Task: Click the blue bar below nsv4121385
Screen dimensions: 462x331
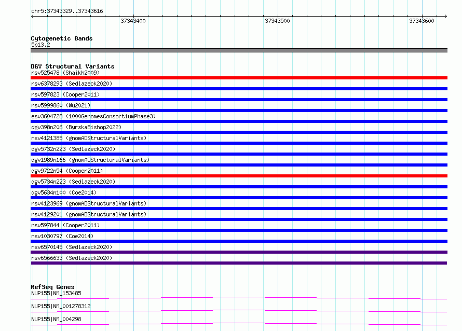Action: click(239, 143)
